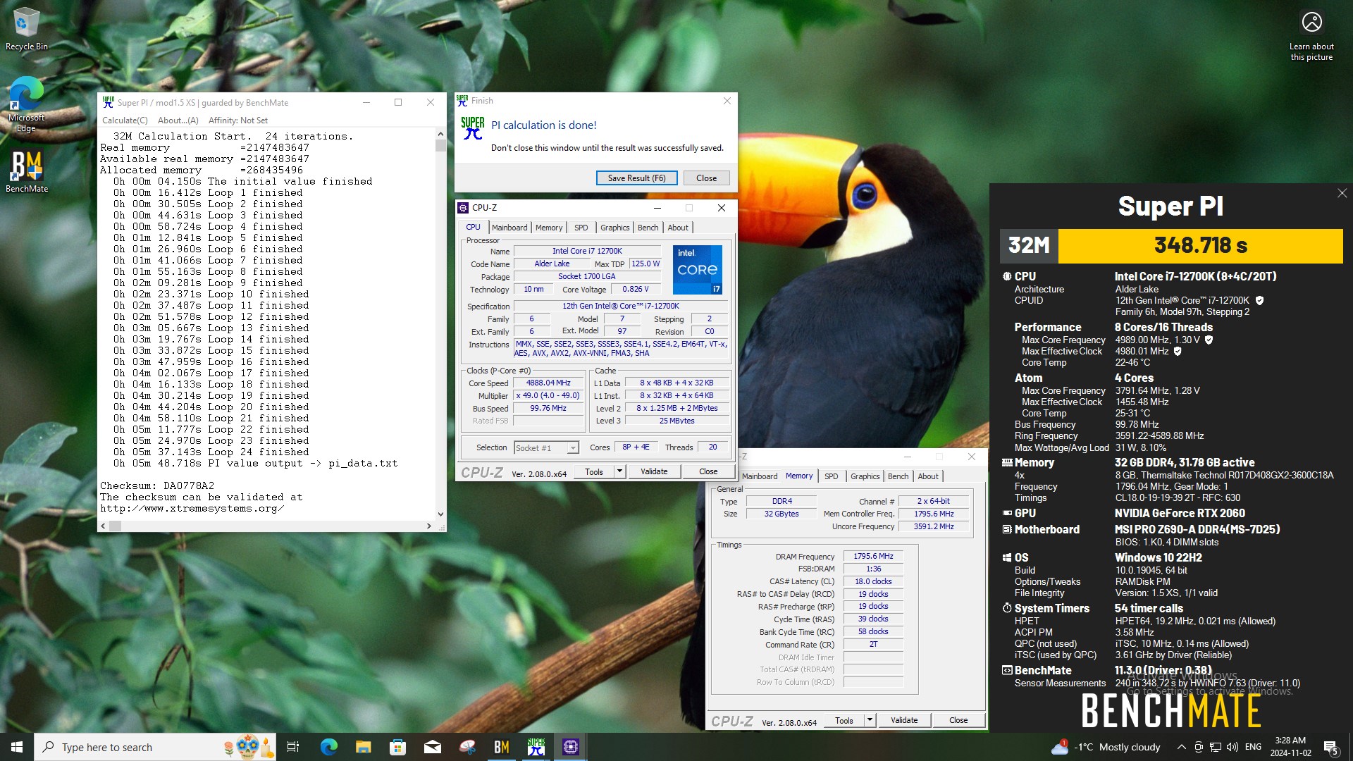This screenshot has width=1353, height=761.
Task: Switch to the Memory tab in the front CPU-Z window
Action: click(549, 228)
